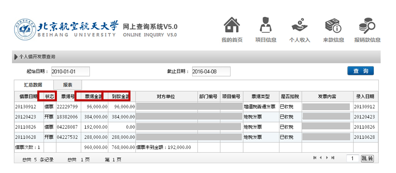
Task: Select the 汇总数据 tab
Action: [x=33, y=85]
